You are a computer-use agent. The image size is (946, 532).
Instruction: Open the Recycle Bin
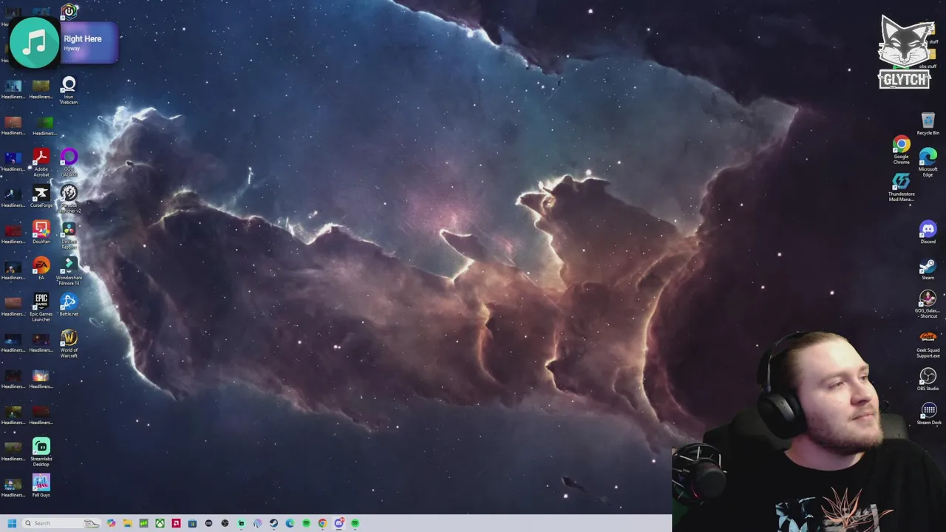coord(928,124)
